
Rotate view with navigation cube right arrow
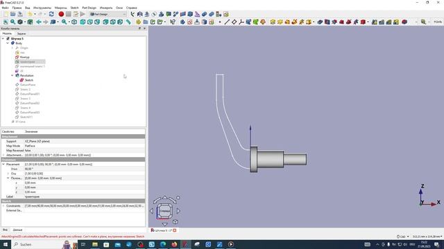tap(178, 210)
